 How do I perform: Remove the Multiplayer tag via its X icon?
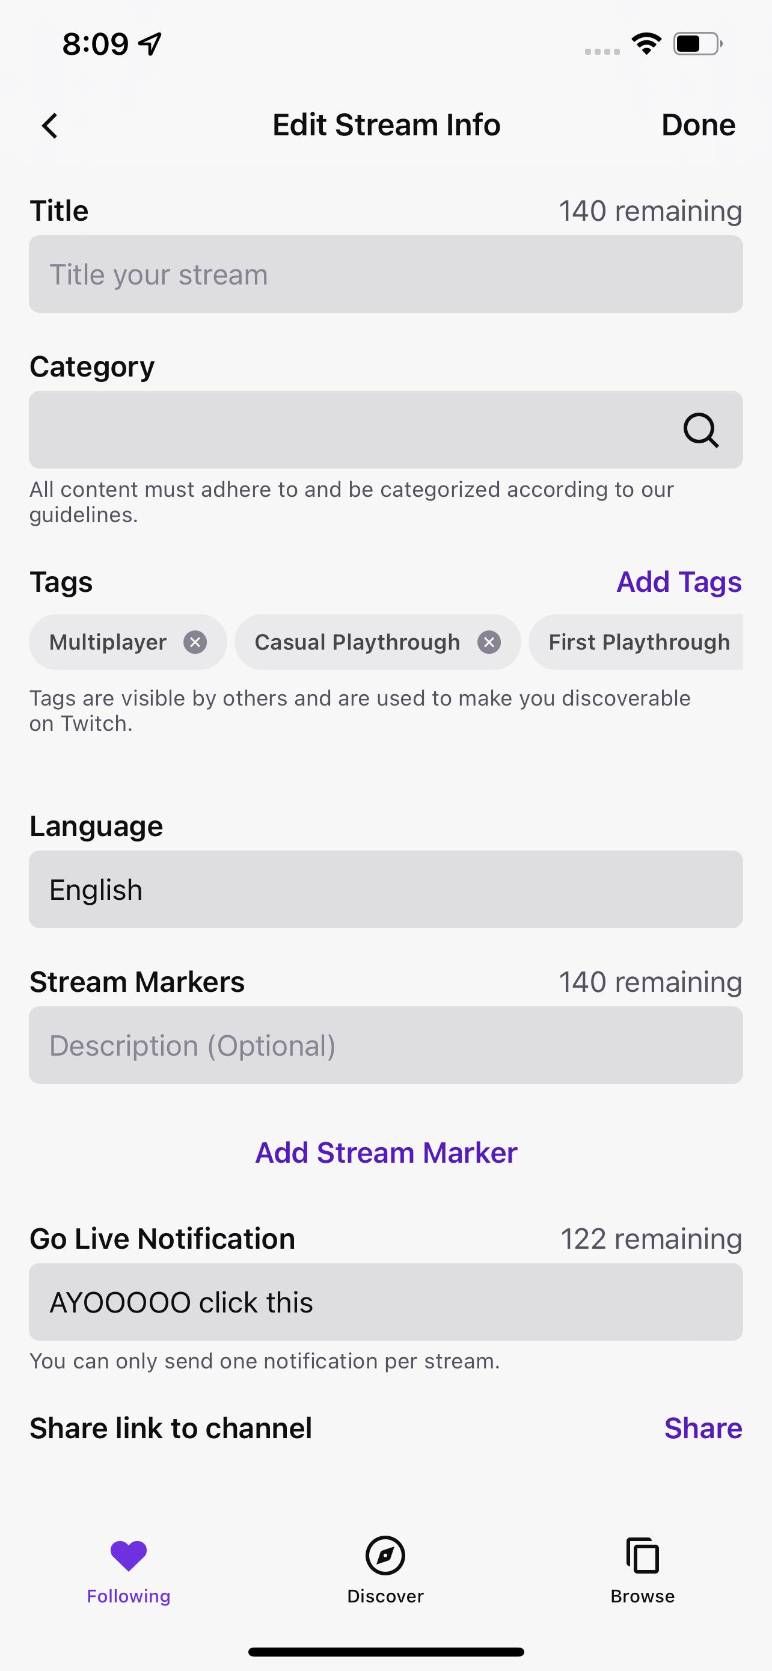197,642
